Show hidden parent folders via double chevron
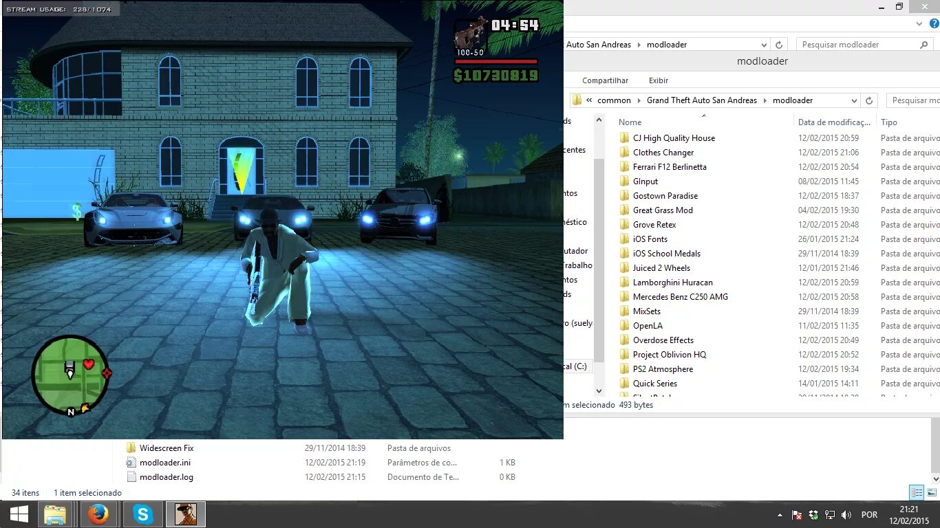Image resolution: width=940 pixels, height=528 pixels. 589,100
